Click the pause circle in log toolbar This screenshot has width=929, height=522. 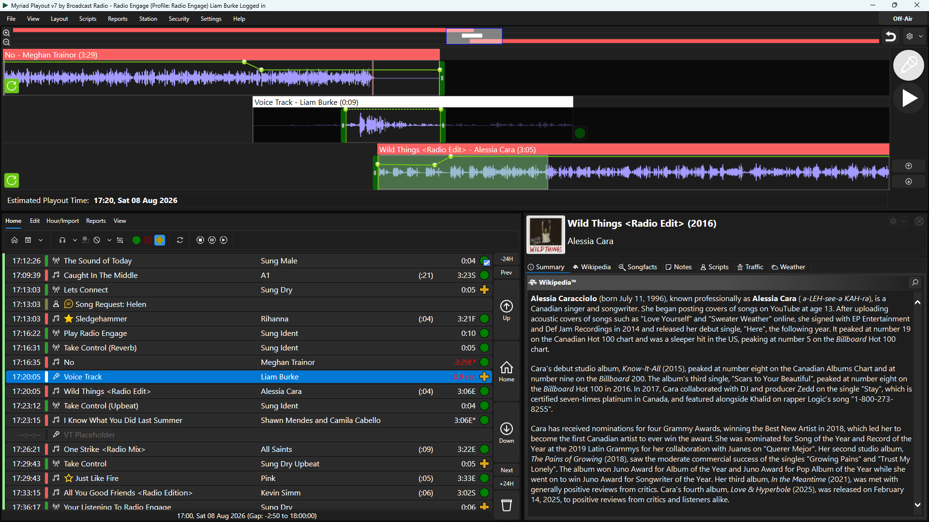[x=212, y=240]
